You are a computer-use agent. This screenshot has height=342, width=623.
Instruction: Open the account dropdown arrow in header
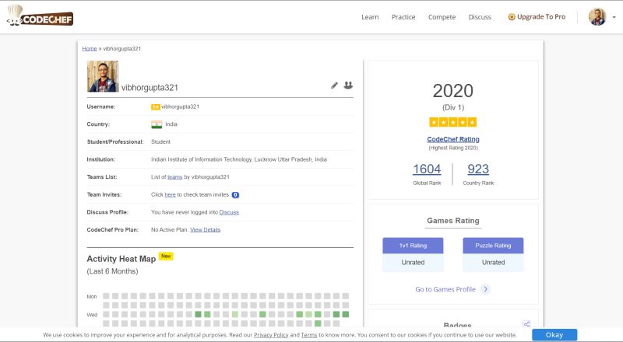pyautogui.click(x=614, y=17)
